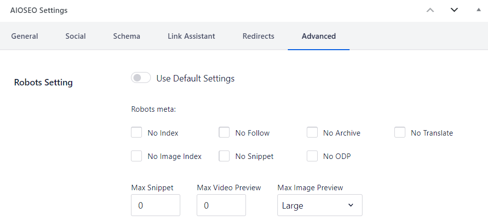Select the Redirects tab
This screenshot has width=488, height=224.
click(x=258, y=36)
